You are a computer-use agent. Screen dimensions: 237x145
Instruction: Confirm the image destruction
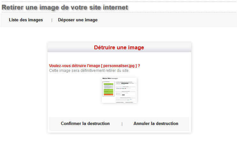(85, 124)
